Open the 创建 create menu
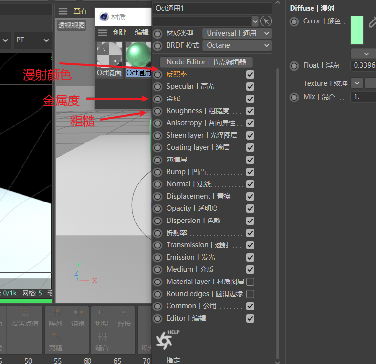The height and width of the screenshot is (364, 376). coord(120,32)
